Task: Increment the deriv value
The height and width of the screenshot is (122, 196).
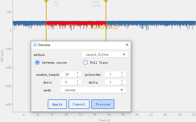Action: pos(78,81)
